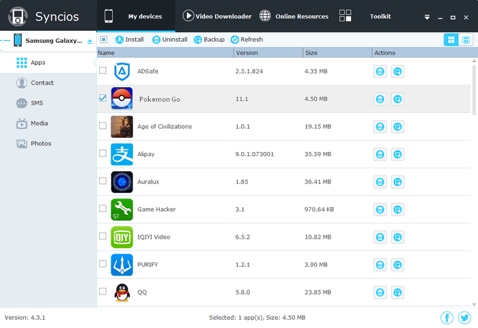Image resolution: width=478 pixels, height=328 pixels.
Task: Select Contact in the sidebar
Action: [x=48, y=83]
